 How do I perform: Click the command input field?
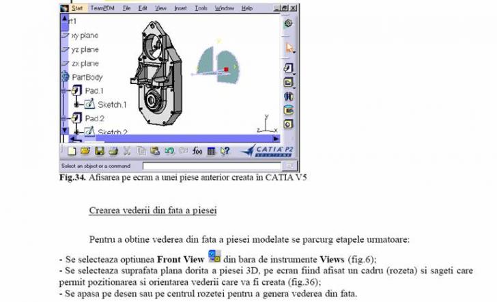[x=205, y=165]
